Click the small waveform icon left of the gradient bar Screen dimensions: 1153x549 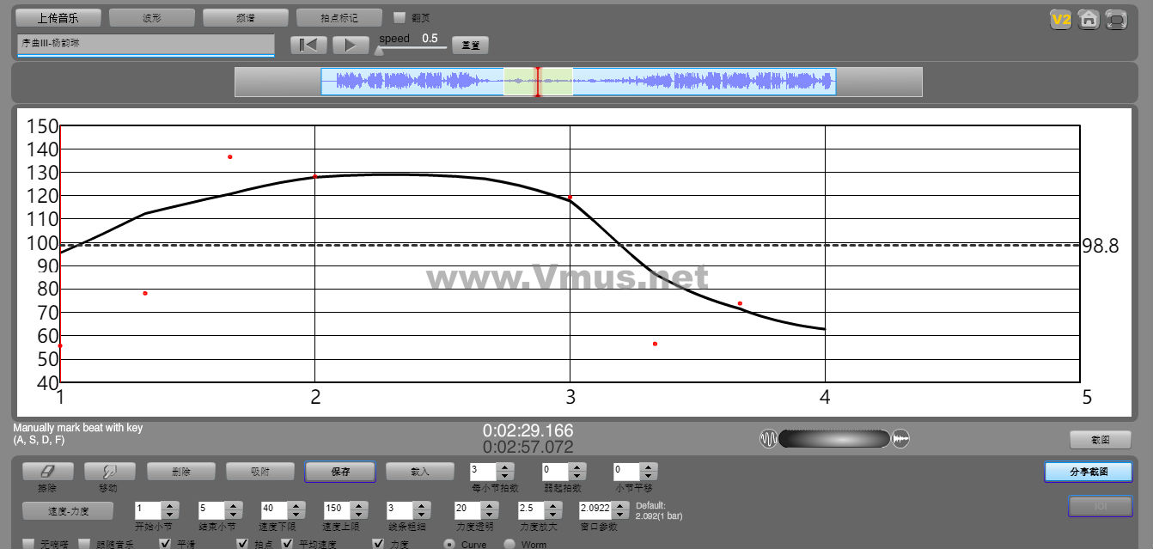(768, 439)
